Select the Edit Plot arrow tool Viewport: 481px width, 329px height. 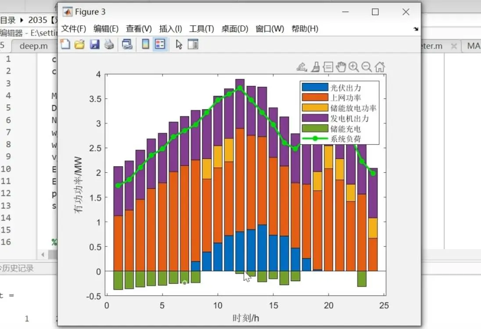(x=179, y=44)
